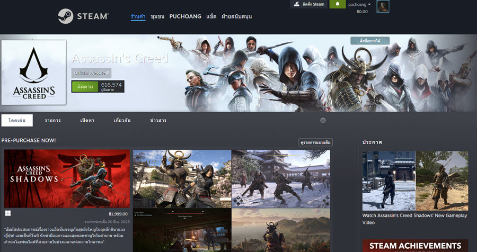Image resolution: width=477 pixels, height=252 pixels.
Task: Open the ชุมชน community menu
Action: pyautogui.click(x=157, y=16)
